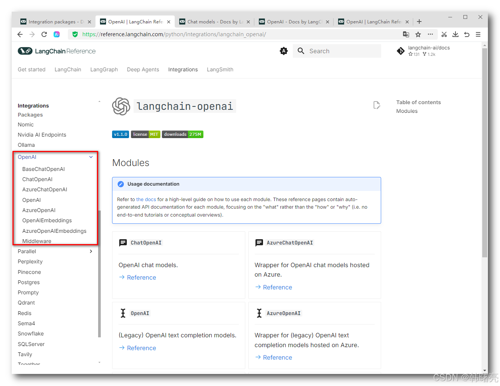Click the LangChain Reference logo
Viewport: 500px width, 386px height.
click(57, 51)
